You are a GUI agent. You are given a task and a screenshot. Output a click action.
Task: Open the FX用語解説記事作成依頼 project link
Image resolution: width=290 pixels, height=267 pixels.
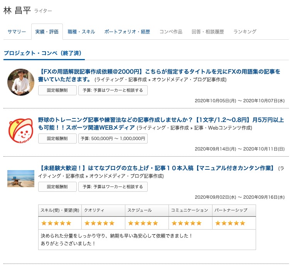click(159, 72)
